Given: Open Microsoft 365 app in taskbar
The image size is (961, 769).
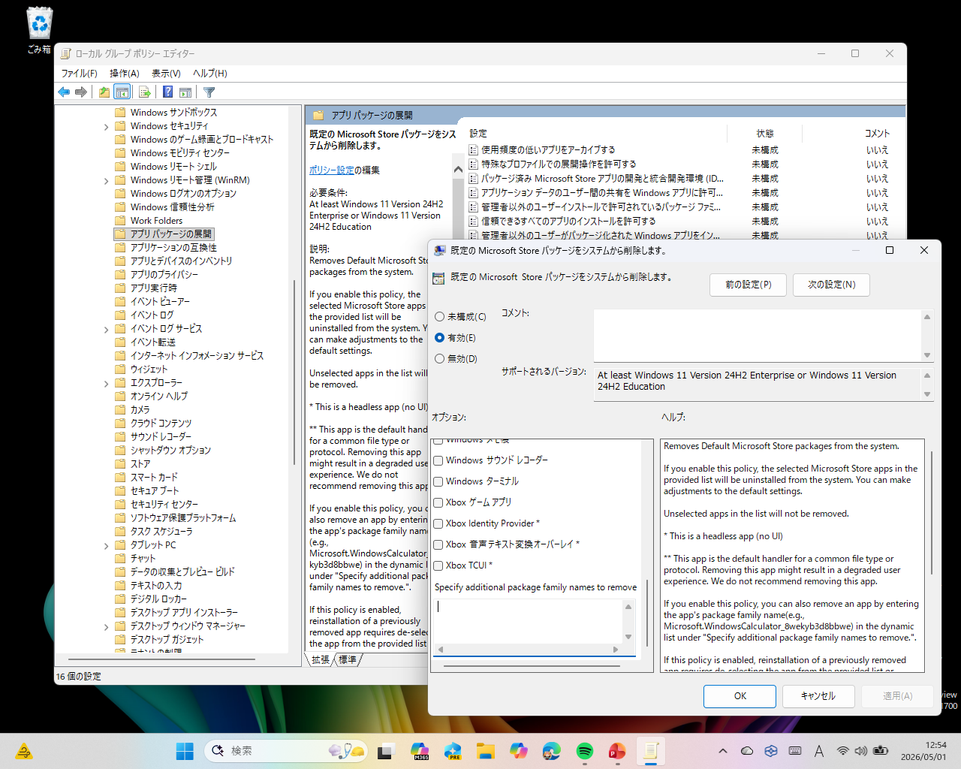Looking at the screenshot, I should pyautogui.click(x=420, y=751).
